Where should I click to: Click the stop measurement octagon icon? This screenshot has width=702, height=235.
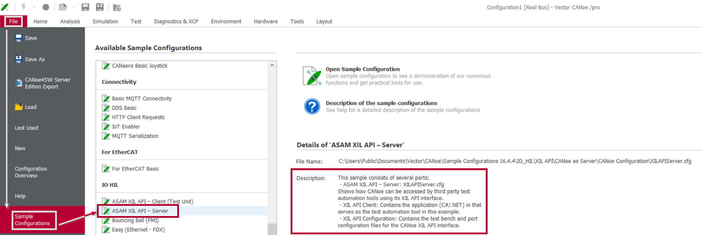pyautogui.click(x=46, y=7)
